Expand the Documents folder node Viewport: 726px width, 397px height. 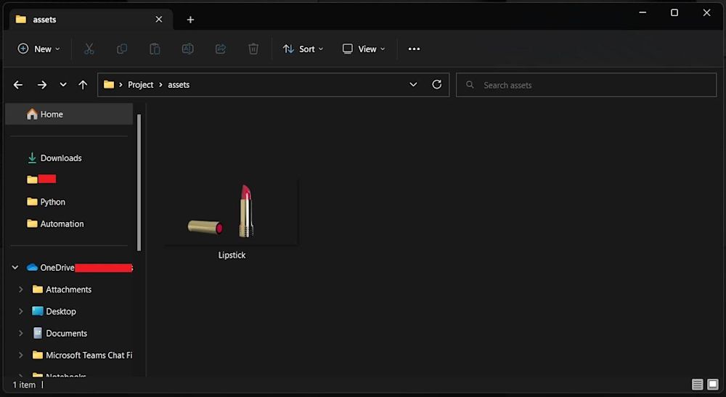coord(20,333)
